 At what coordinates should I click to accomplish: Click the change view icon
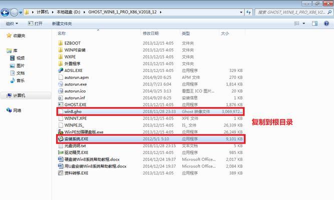(x=296, y=23)
